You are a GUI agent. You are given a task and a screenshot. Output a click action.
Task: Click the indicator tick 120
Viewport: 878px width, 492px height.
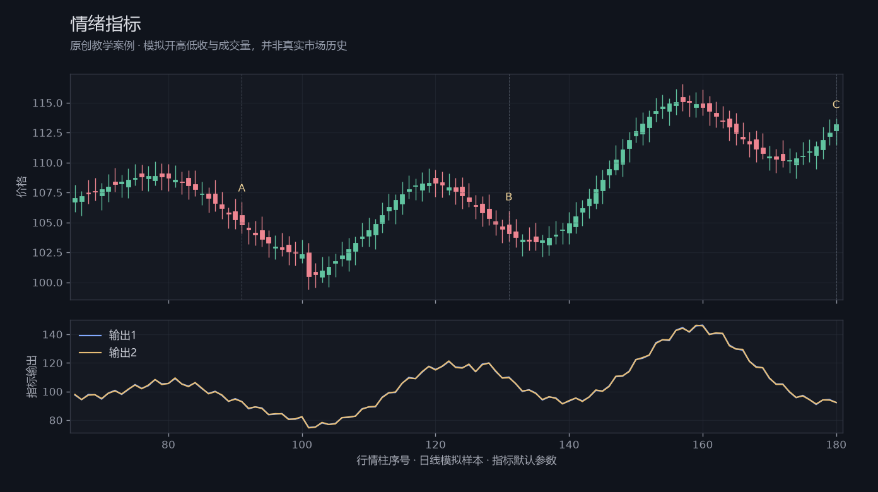[x=54, y=363]
